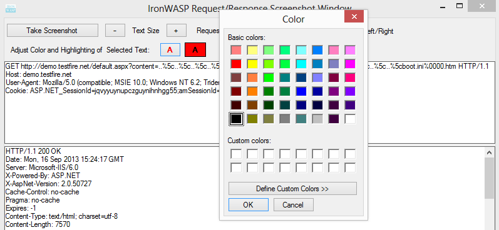Choose the light pink swatch in first row
The width and height of the screenshot is (499, 230).
(236, 50)
